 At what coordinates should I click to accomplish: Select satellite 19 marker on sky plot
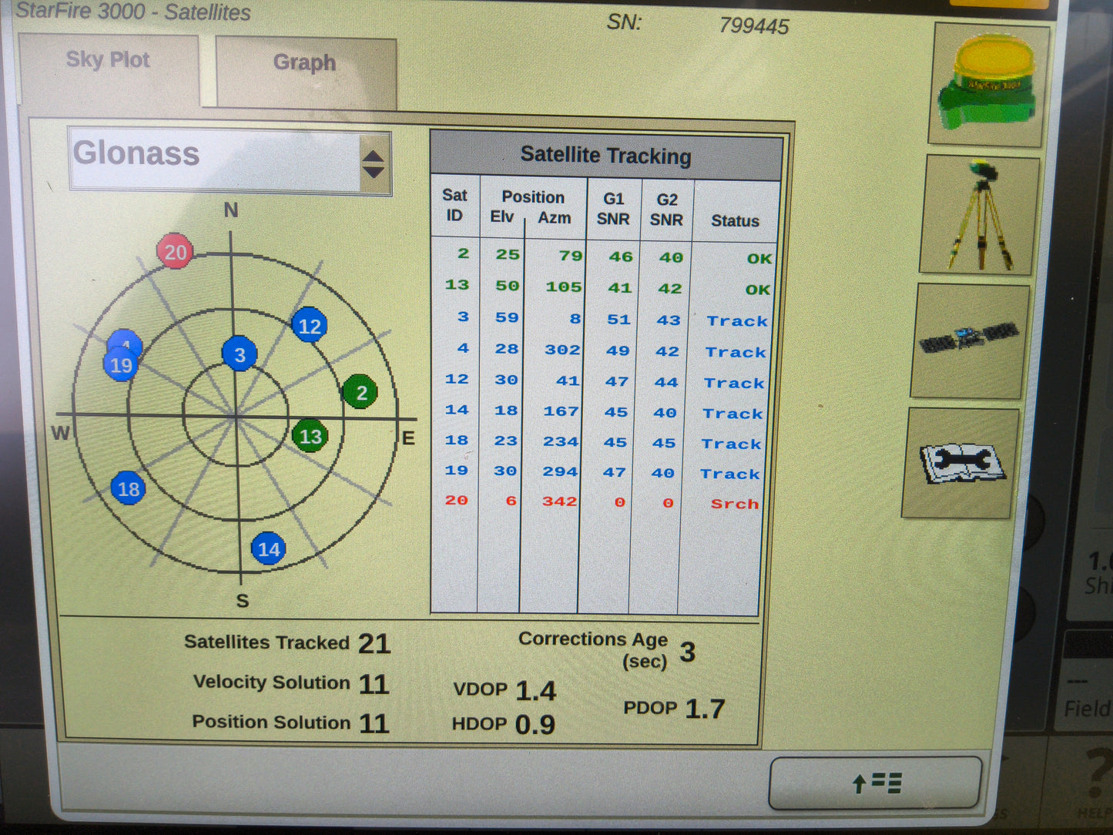(x=121, y=364)
